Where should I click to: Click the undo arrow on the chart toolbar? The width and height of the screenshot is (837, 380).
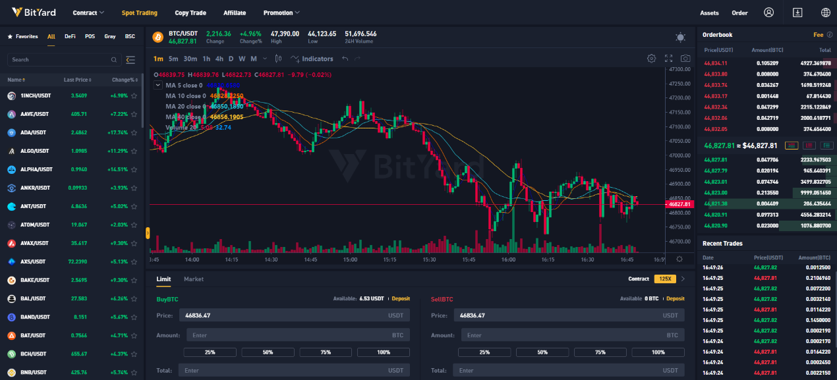click(345, 59)
